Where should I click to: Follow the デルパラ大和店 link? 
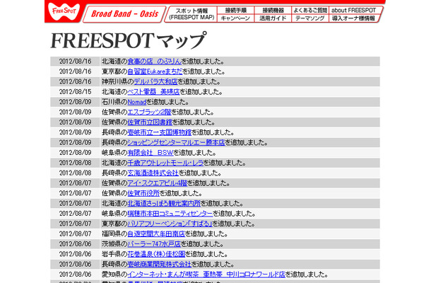(155, 81)
